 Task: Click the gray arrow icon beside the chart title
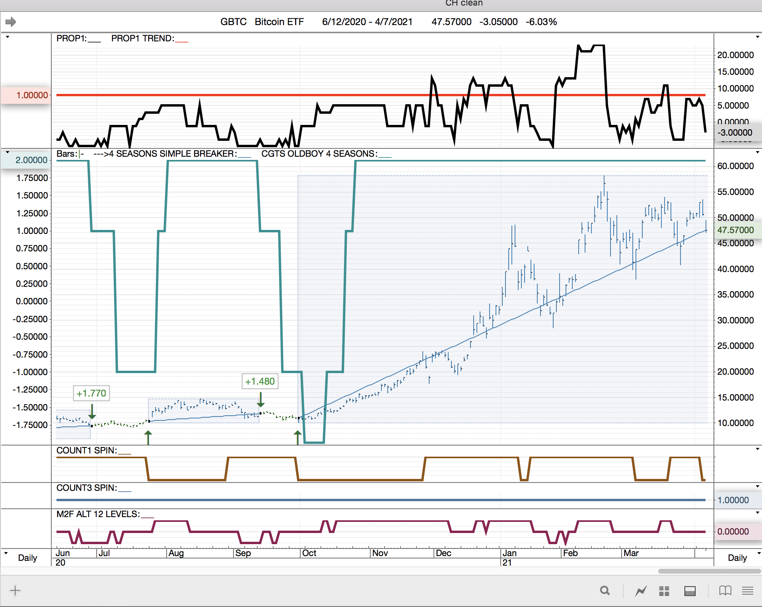pyautogui.click(x=11, y=22)
